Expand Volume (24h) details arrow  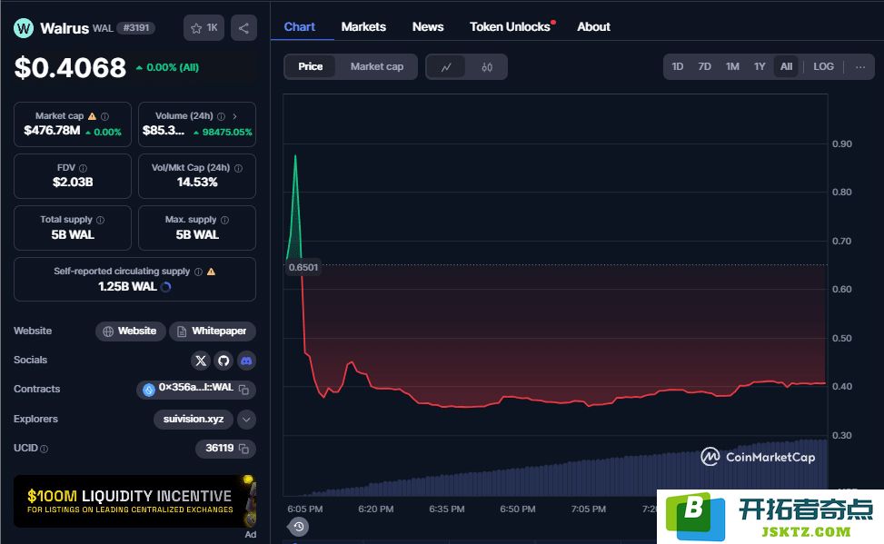(234, 116)
